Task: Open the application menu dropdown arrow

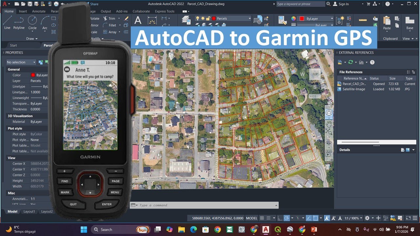Action: pyautogui.click(x=9, y=4)
